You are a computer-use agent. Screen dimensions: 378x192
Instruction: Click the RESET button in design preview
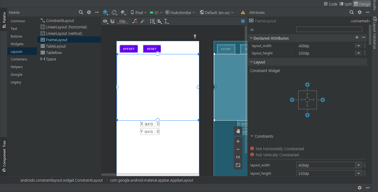152,49
